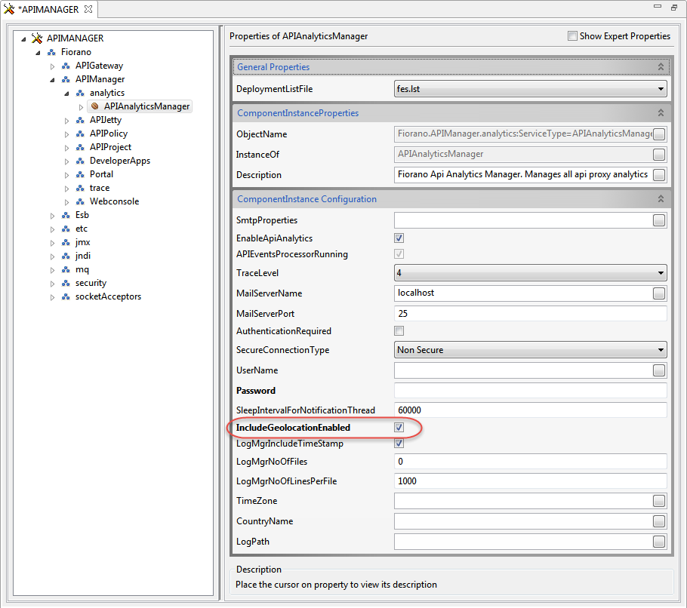This screenshot has height=608, width=687.
Task: Select the *APIMANAGER editor tab
Action: point(48,9)
